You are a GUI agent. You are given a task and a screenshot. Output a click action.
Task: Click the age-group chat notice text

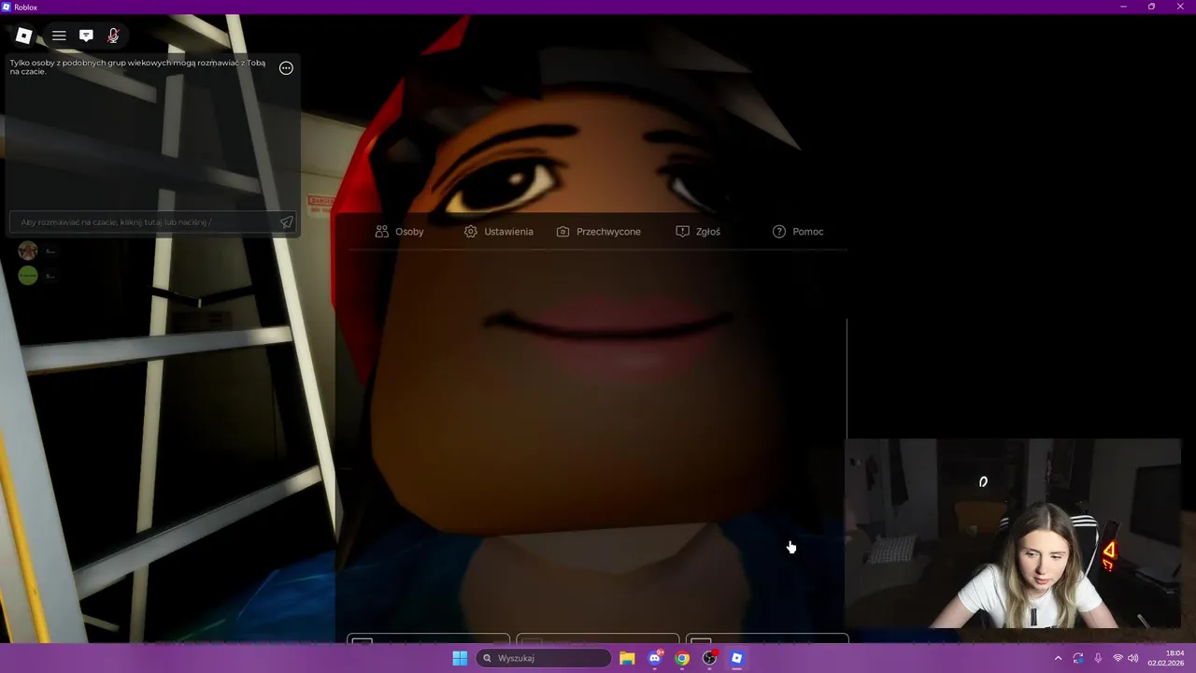click(137, 67)
